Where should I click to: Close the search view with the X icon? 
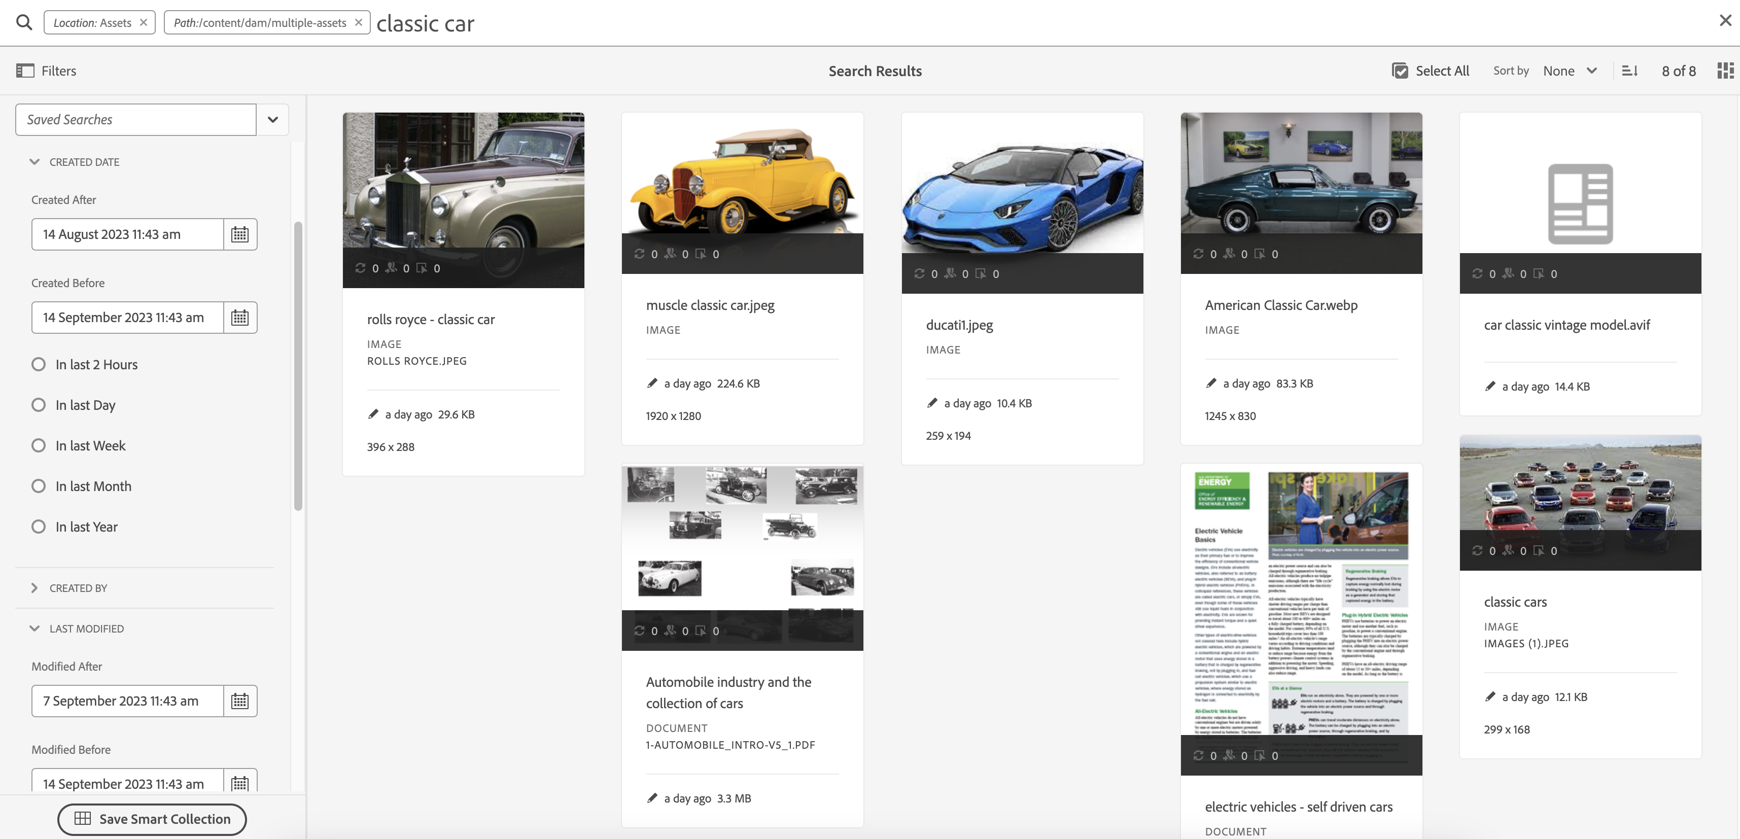(1725, 20)
